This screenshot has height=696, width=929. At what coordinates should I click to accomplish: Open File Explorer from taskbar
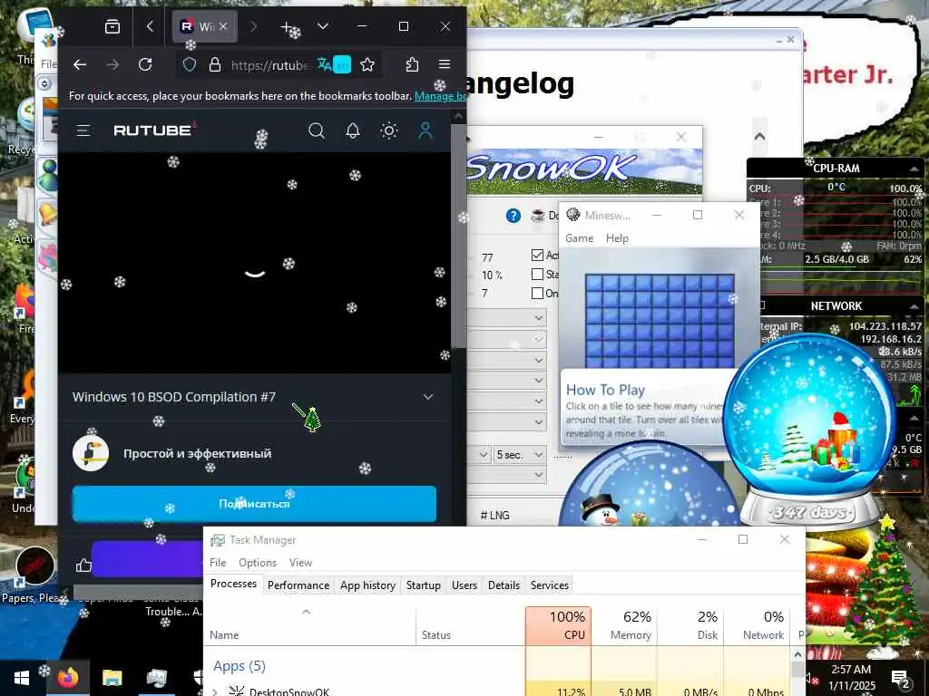click(x=112, y=677)
